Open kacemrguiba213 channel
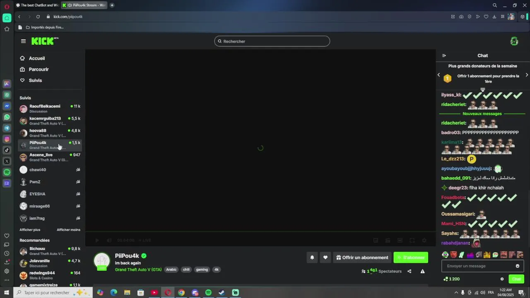 tap(50, 121)
